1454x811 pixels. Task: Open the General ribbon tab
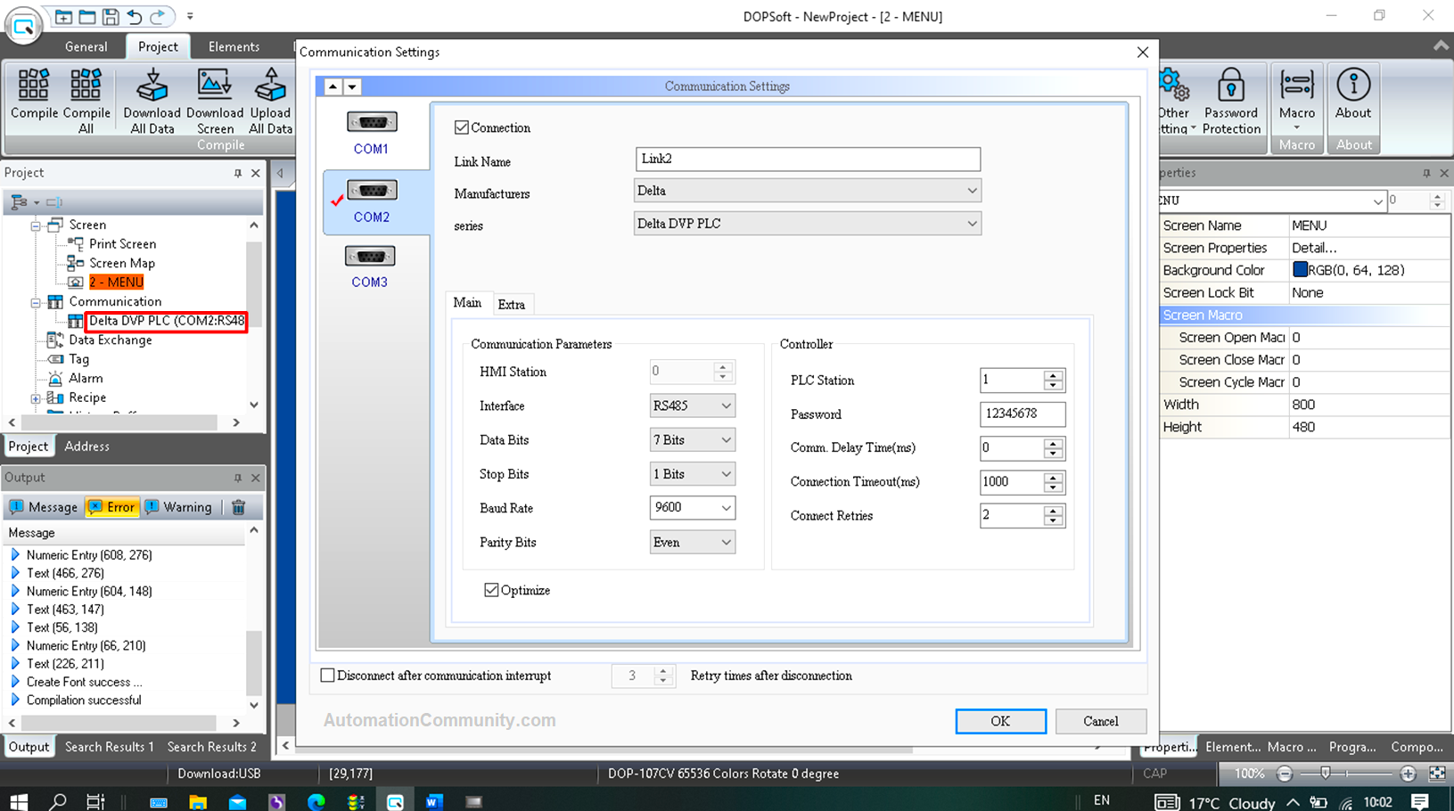point(86,46)
